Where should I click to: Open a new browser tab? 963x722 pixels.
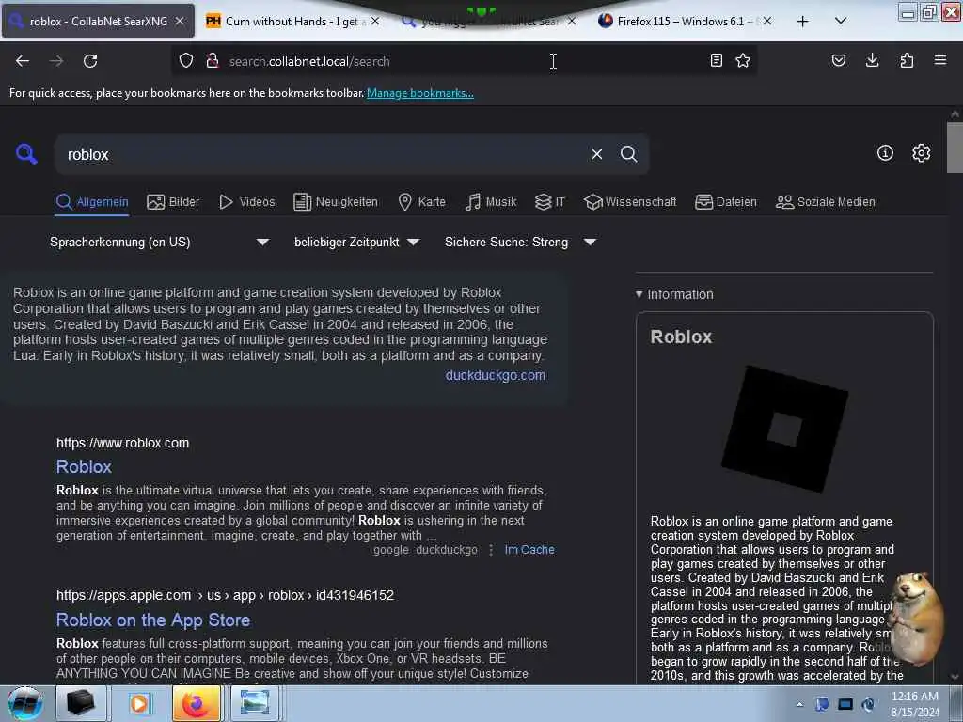pyautogui.click(x=803, y=22)
